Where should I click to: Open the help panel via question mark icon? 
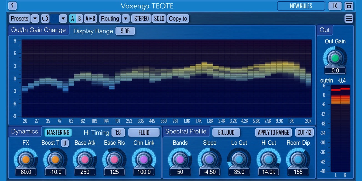pyautogui.click(x=12, y=6)
